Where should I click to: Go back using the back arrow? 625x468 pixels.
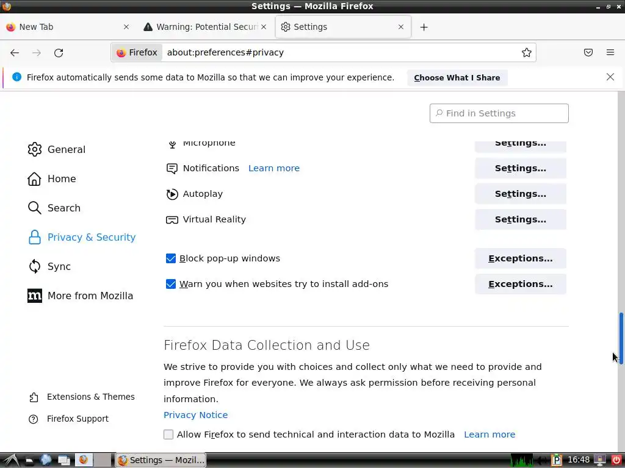(x=15, y=52)
